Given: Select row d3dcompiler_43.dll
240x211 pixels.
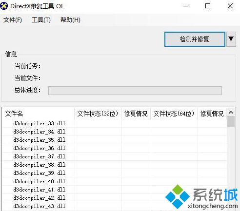Looking at the screenshot, I should tap(115, 206).
